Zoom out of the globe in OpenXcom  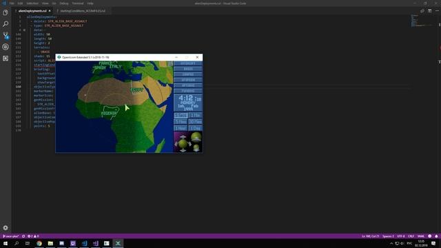click(x=196, y=148)
